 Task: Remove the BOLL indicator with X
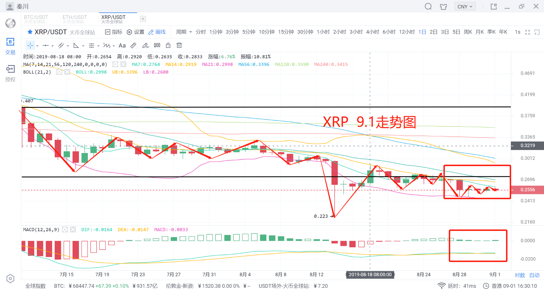point(67,72)
